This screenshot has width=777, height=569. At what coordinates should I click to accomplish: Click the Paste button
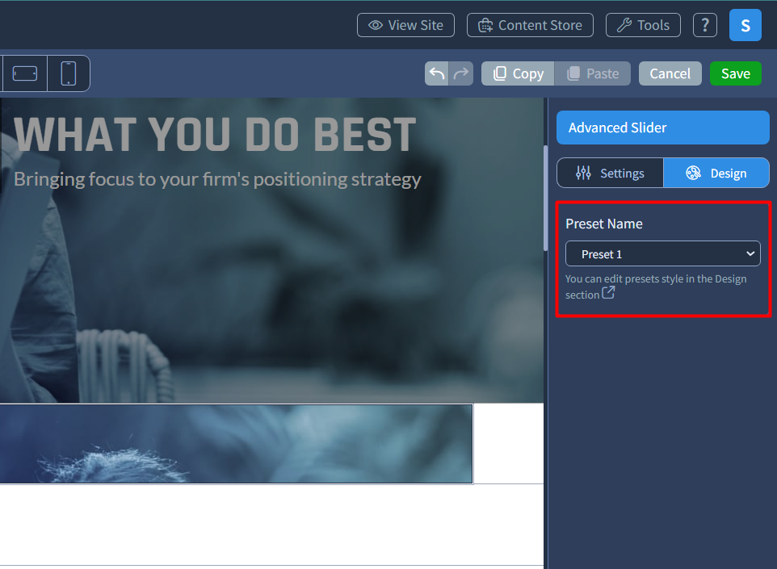pyautogui.click(x=593, y=73)
